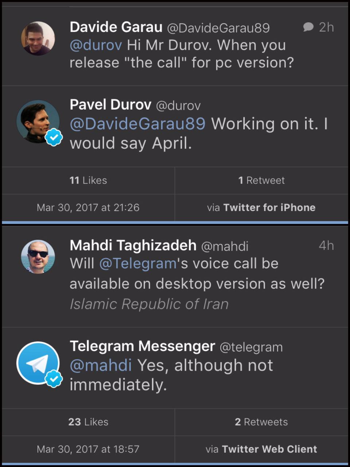Click Pavel Durov's profile avatar
The width and height of the screenshot is (350, 467).
click(x=38, y=121)
